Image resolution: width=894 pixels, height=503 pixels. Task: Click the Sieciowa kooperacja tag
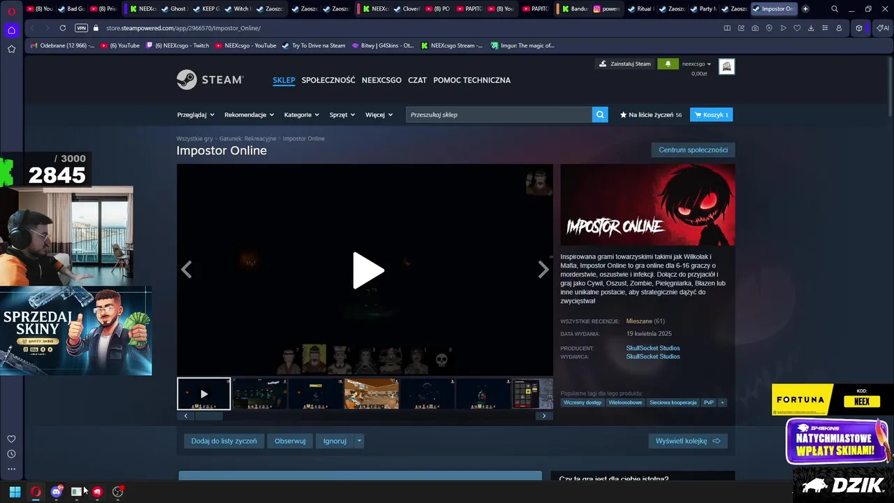(673, 402)
